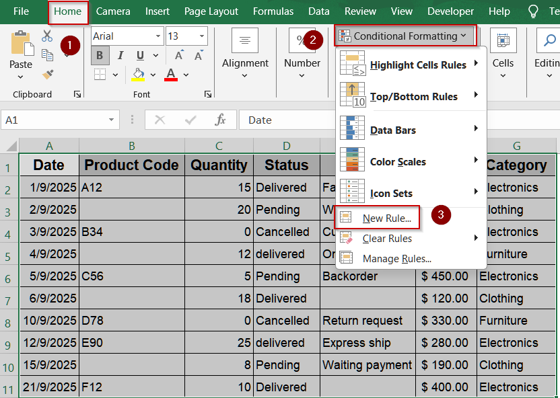Switch to the Review tab

click(360, 11)
